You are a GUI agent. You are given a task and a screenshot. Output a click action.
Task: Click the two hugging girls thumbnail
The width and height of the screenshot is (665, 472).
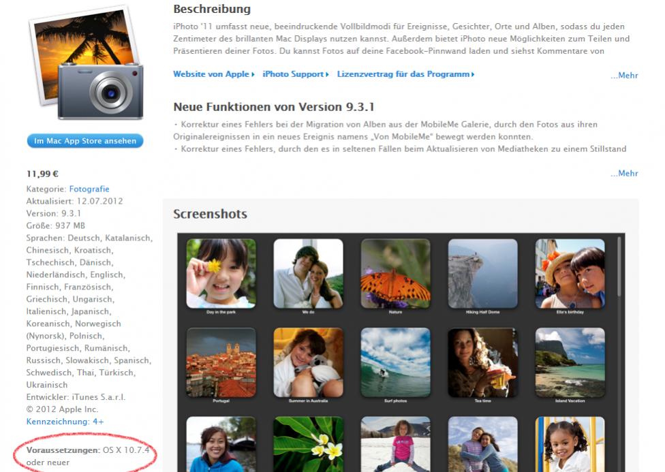click(x=482, y=444)
